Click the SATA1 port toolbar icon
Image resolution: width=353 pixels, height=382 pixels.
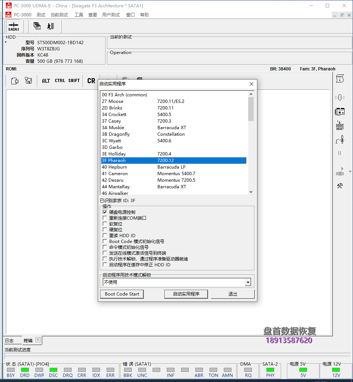click(x=14, y=27)
